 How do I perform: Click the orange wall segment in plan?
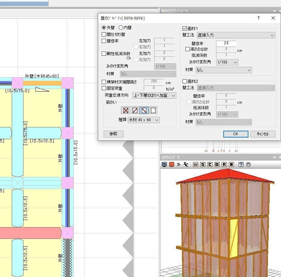point(42,83)
